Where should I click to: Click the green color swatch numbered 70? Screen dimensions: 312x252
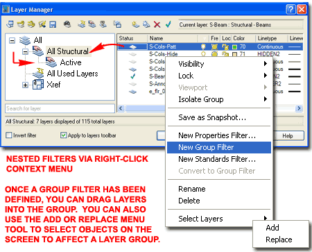(x=234, y=47)
